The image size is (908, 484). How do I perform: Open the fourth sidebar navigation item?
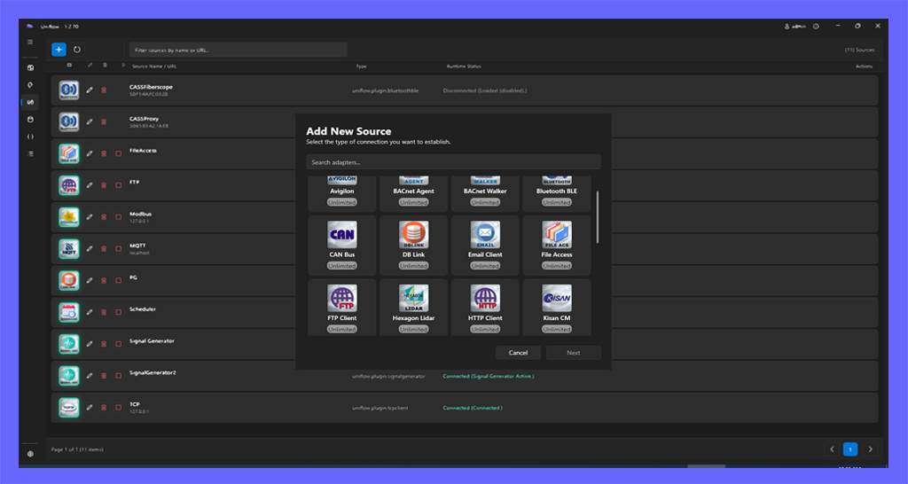pyautogui.click(x=30, y=120)
